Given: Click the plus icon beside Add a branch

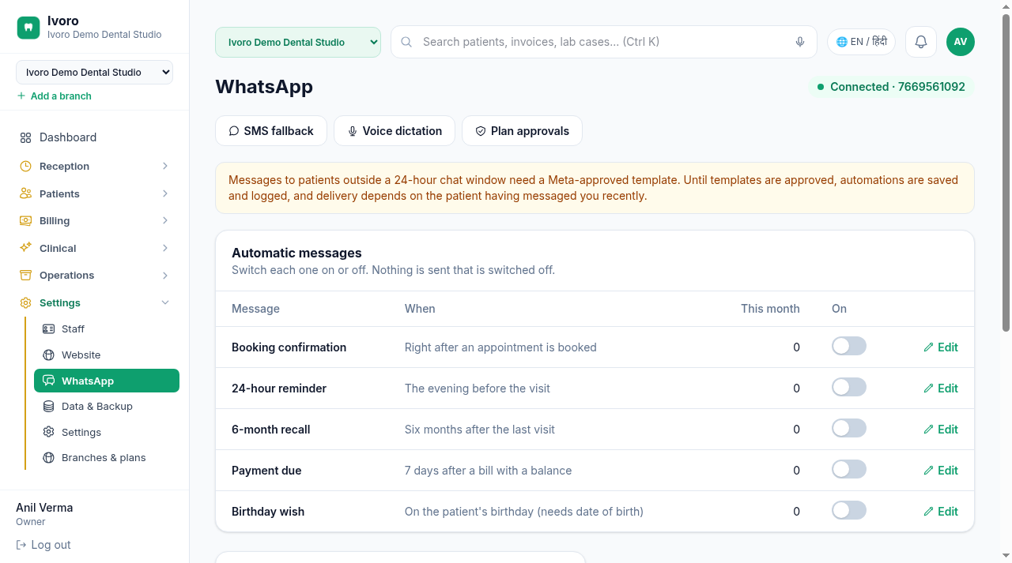Looking at the screenshot, I should pyautogui.click(x=21, y=96).
